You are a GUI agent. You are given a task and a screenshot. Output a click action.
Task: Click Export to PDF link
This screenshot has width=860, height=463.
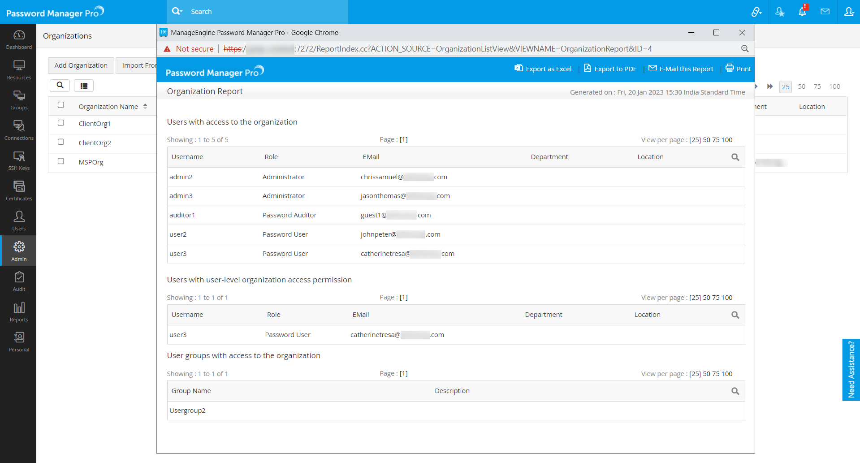(610, 69)
